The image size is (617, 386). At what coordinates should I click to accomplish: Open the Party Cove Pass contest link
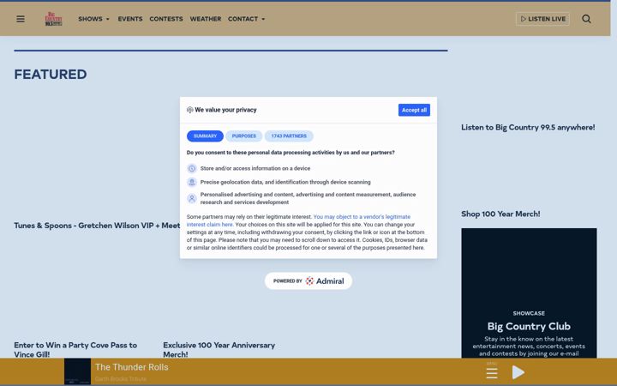coord(75,350)
